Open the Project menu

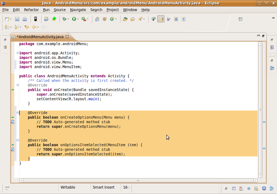[113, 10]
